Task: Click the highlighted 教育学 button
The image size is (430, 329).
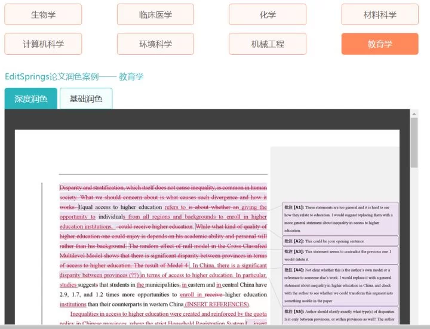Action: [380, 44]
